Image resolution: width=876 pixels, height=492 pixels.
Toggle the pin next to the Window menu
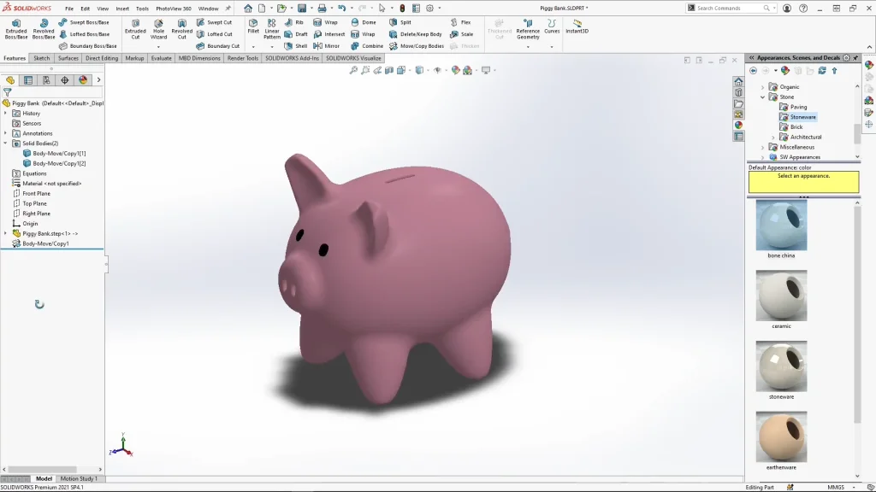coord(228,9)
